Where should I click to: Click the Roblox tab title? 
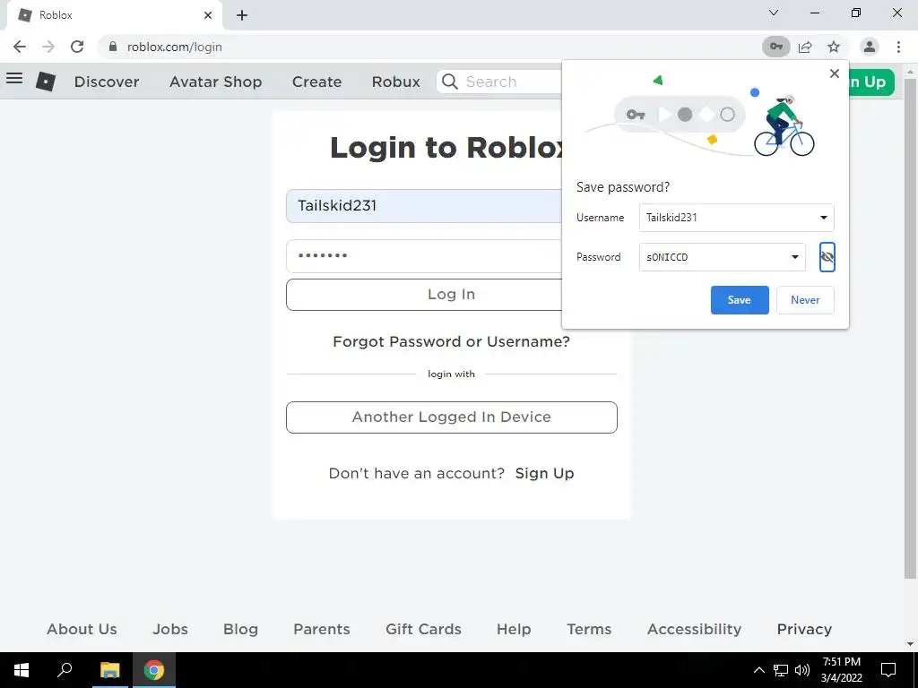coord(56,15)
